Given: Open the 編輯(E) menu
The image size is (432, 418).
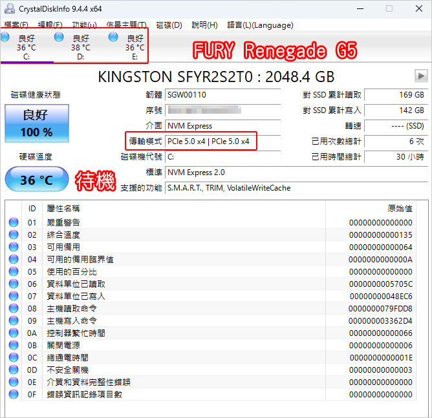Looking at the screenshot, I should pyautogui.click(x=50, y=25).
